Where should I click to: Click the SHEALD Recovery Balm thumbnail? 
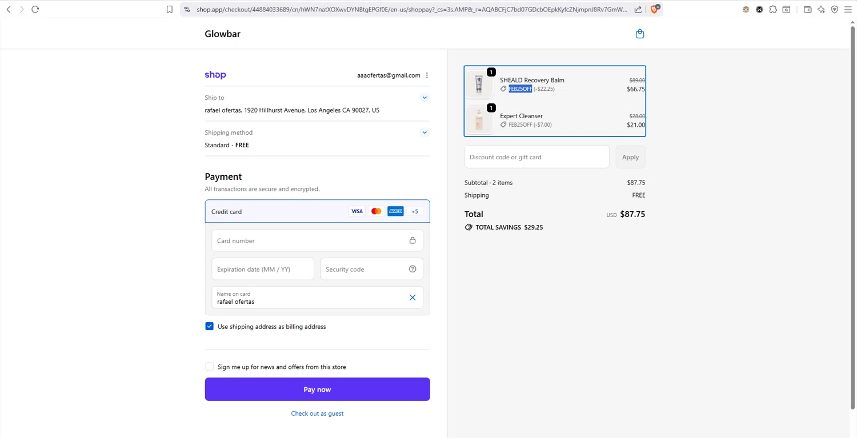pos(479,84)
